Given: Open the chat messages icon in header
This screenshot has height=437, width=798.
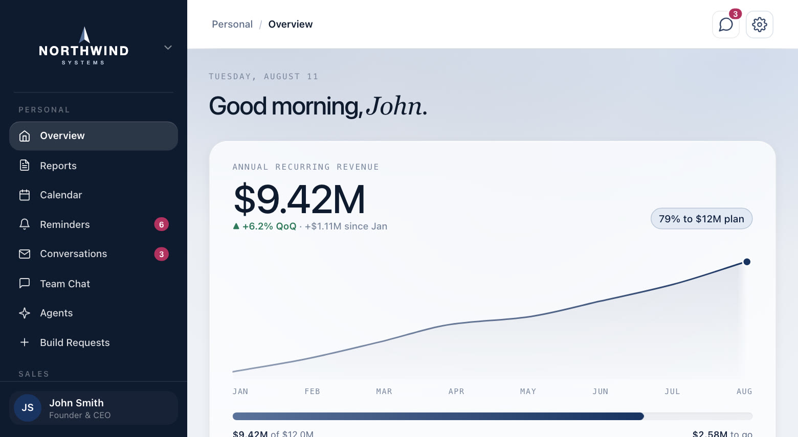Looking at the screenshot, I should pos(726,25).
